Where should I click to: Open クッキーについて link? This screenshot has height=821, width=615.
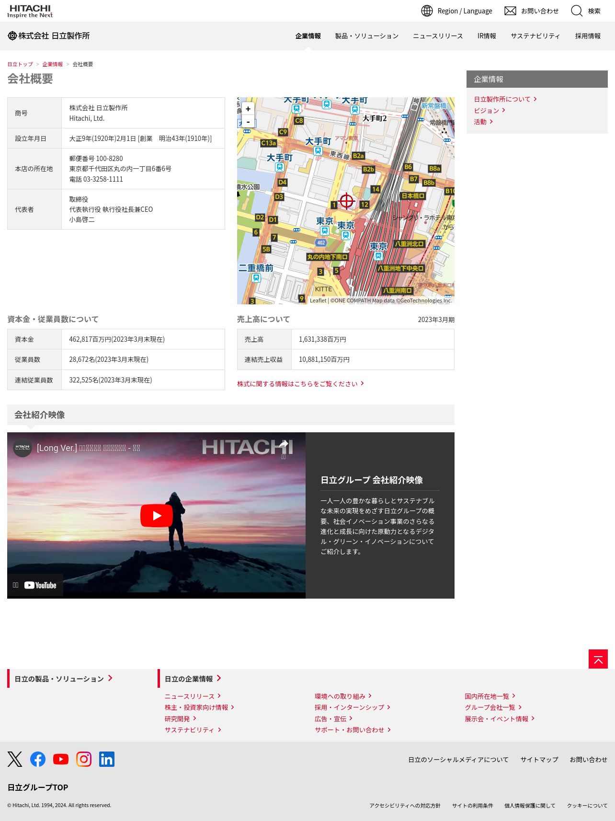coord(587,806)
